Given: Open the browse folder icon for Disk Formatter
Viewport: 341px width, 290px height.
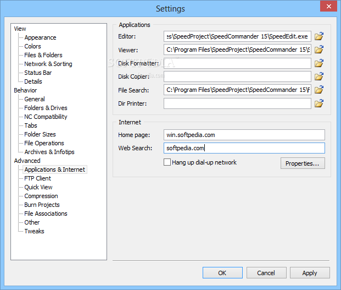Looking at the screenshot, I should click(x=319, y=63).
